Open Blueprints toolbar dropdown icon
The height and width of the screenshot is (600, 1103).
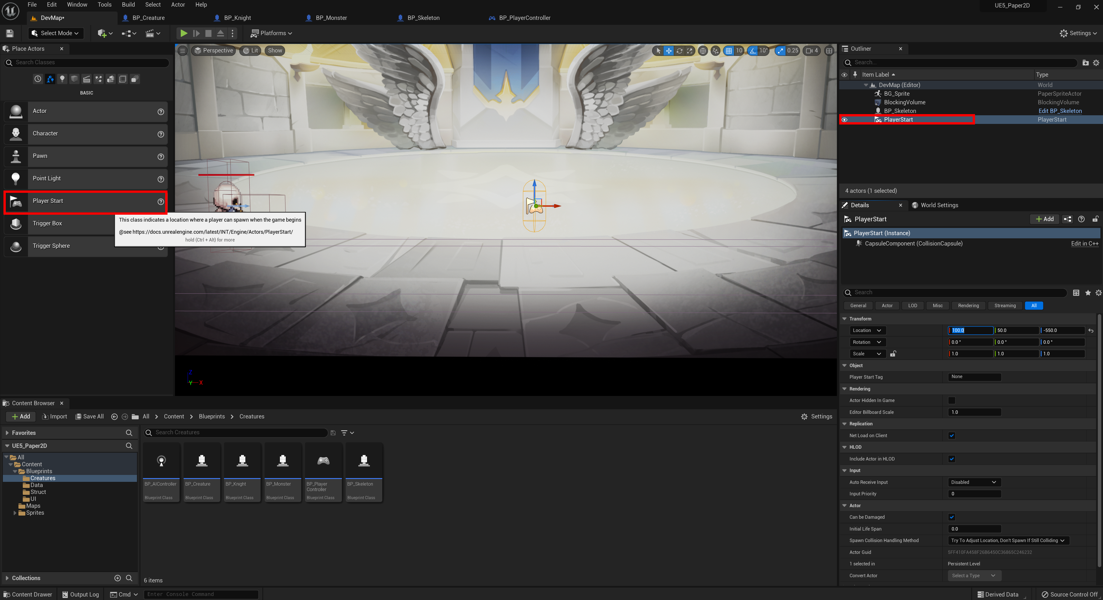129,33
